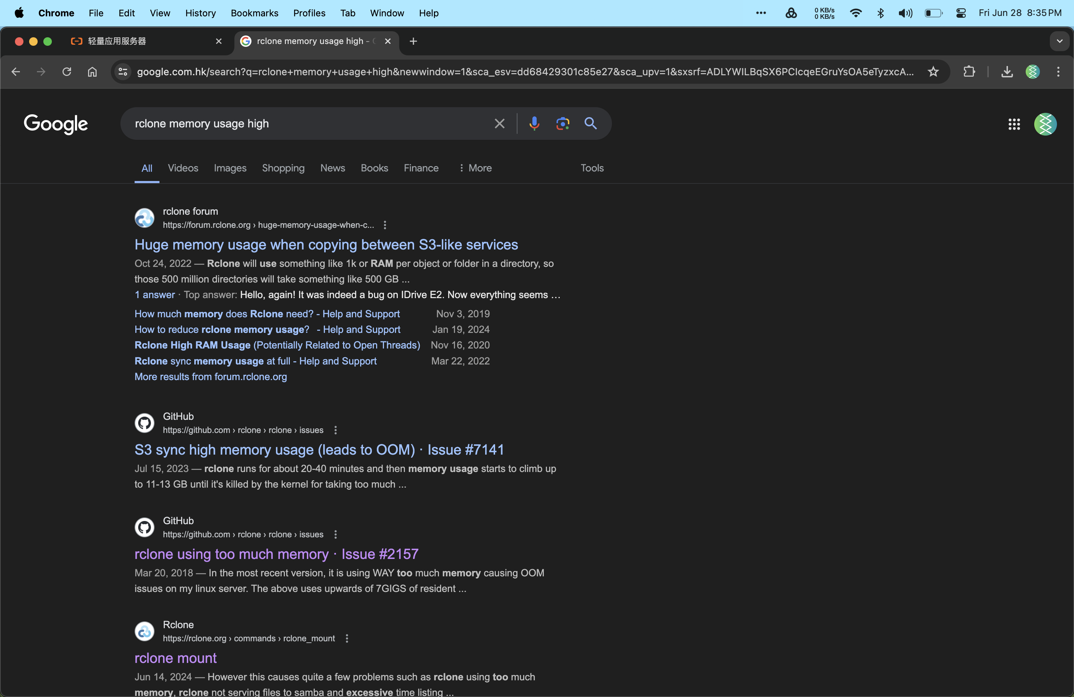Open How to reduce rclone memory usage link

267,330
